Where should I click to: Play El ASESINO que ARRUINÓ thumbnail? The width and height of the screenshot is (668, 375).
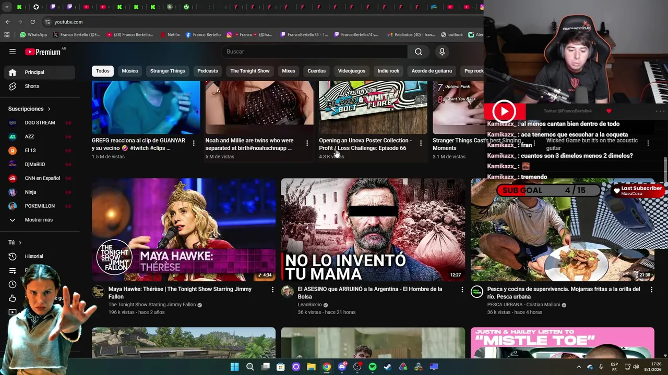[x=373, y=230]
